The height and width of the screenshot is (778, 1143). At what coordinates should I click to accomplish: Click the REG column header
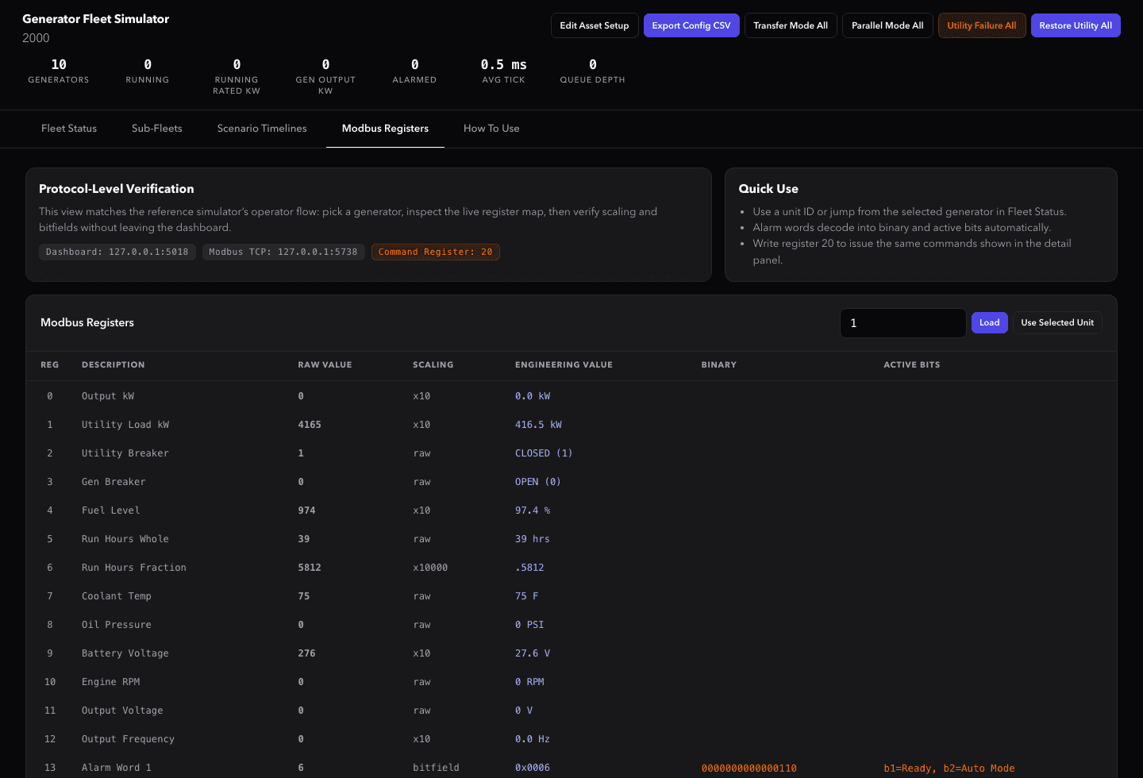coord(50,365)
